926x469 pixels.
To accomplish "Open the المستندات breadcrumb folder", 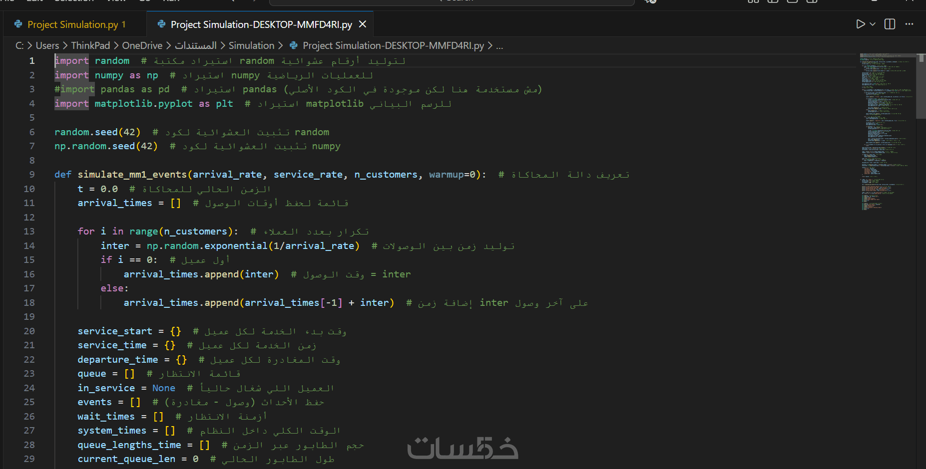I will point(195,45).
